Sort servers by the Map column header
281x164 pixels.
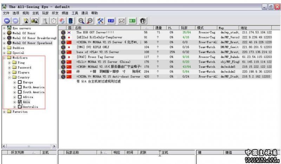228,28
